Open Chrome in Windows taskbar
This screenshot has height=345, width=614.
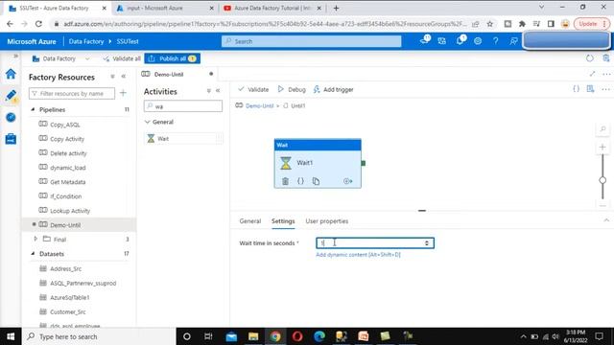[x=275, y=336]
